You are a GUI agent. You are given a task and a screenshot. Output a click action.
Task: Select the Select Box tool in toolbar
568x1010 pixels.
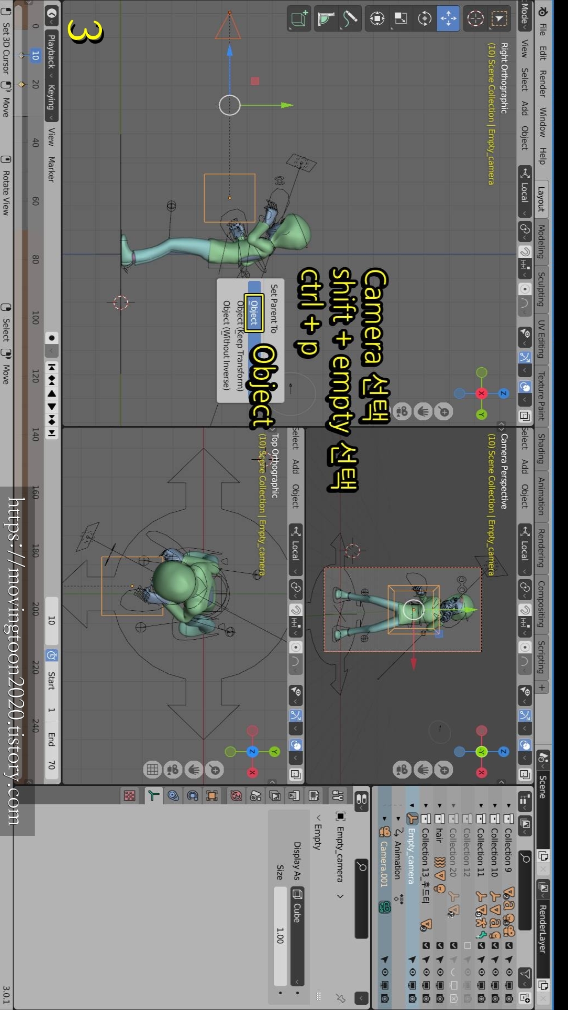[499, 19]
